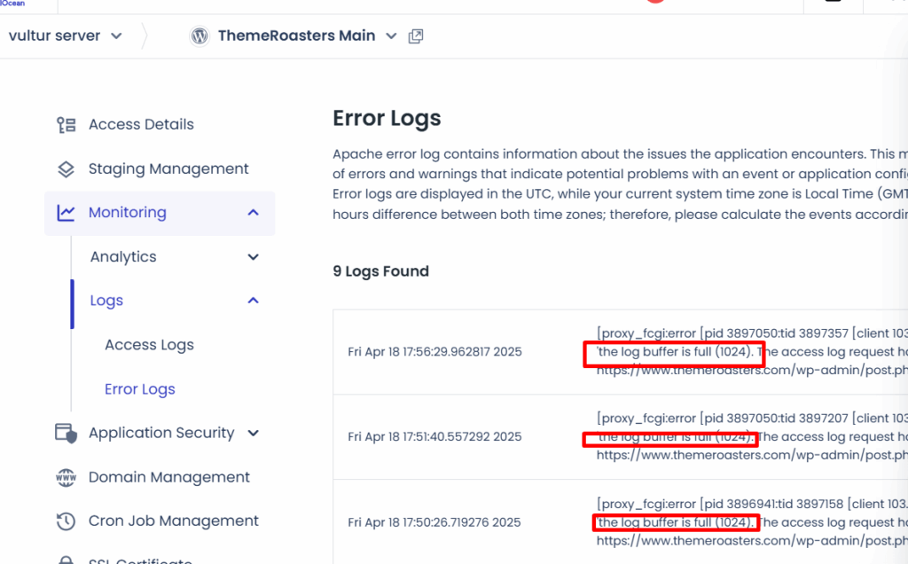Select the Error Logs menu entry

[139, 388]
